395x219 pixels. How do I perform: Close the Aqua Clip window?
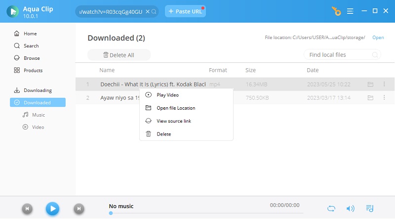click(386, 11)
